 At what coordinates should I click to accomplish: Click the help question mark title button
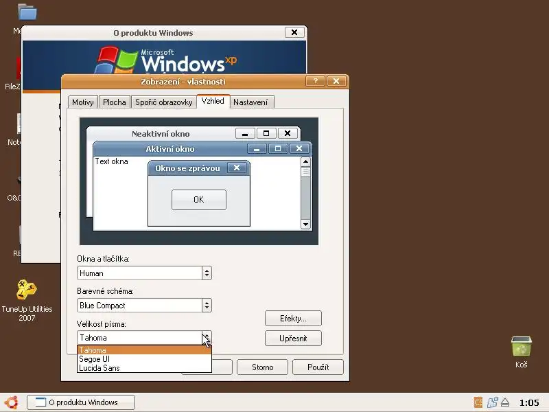(x=315, y=81)
